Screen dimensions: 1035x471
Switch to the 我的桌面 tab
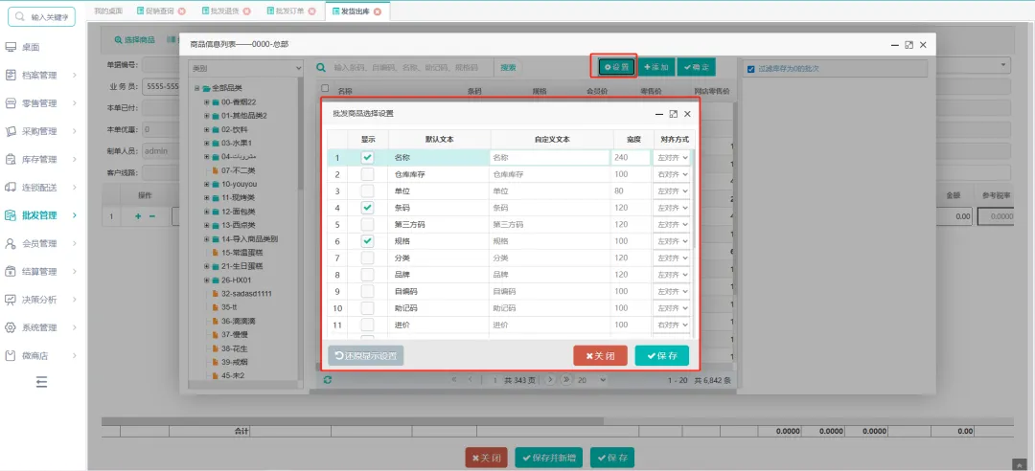pos(108,11)
